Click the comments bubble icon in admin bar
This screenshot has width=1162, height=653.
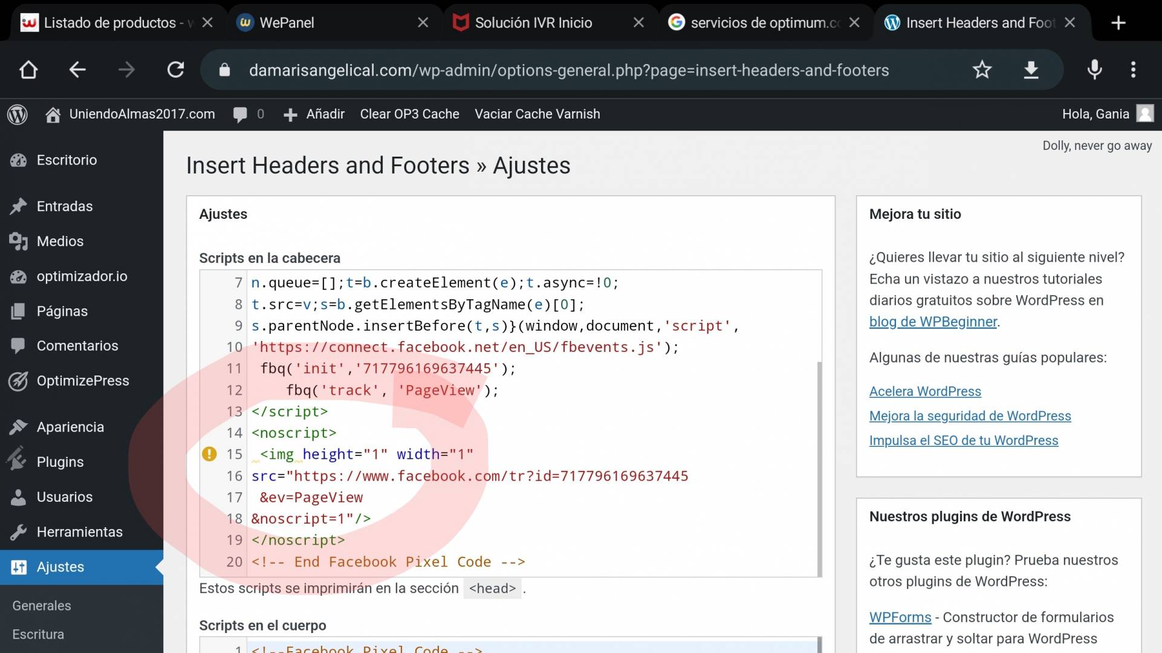240,114
